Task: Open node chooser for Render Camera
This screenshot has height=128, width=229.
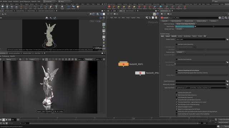Action: tap(227, 39)
